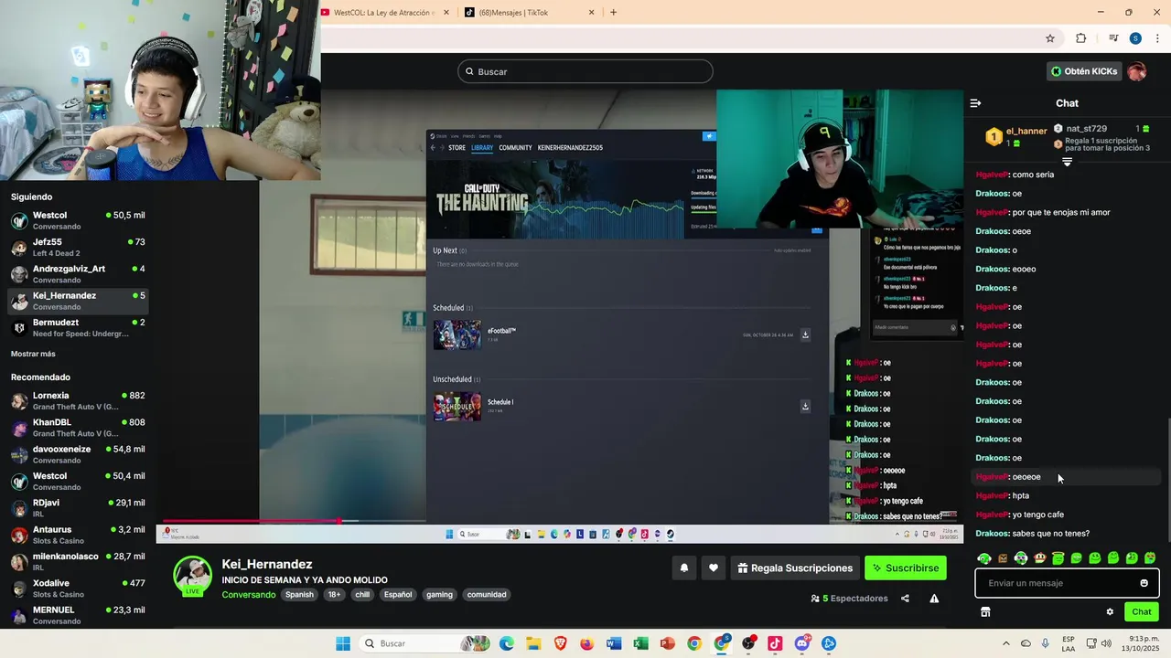
Task: Expand the gift leaderboard chevron
Action: (x=1067, y=162)
